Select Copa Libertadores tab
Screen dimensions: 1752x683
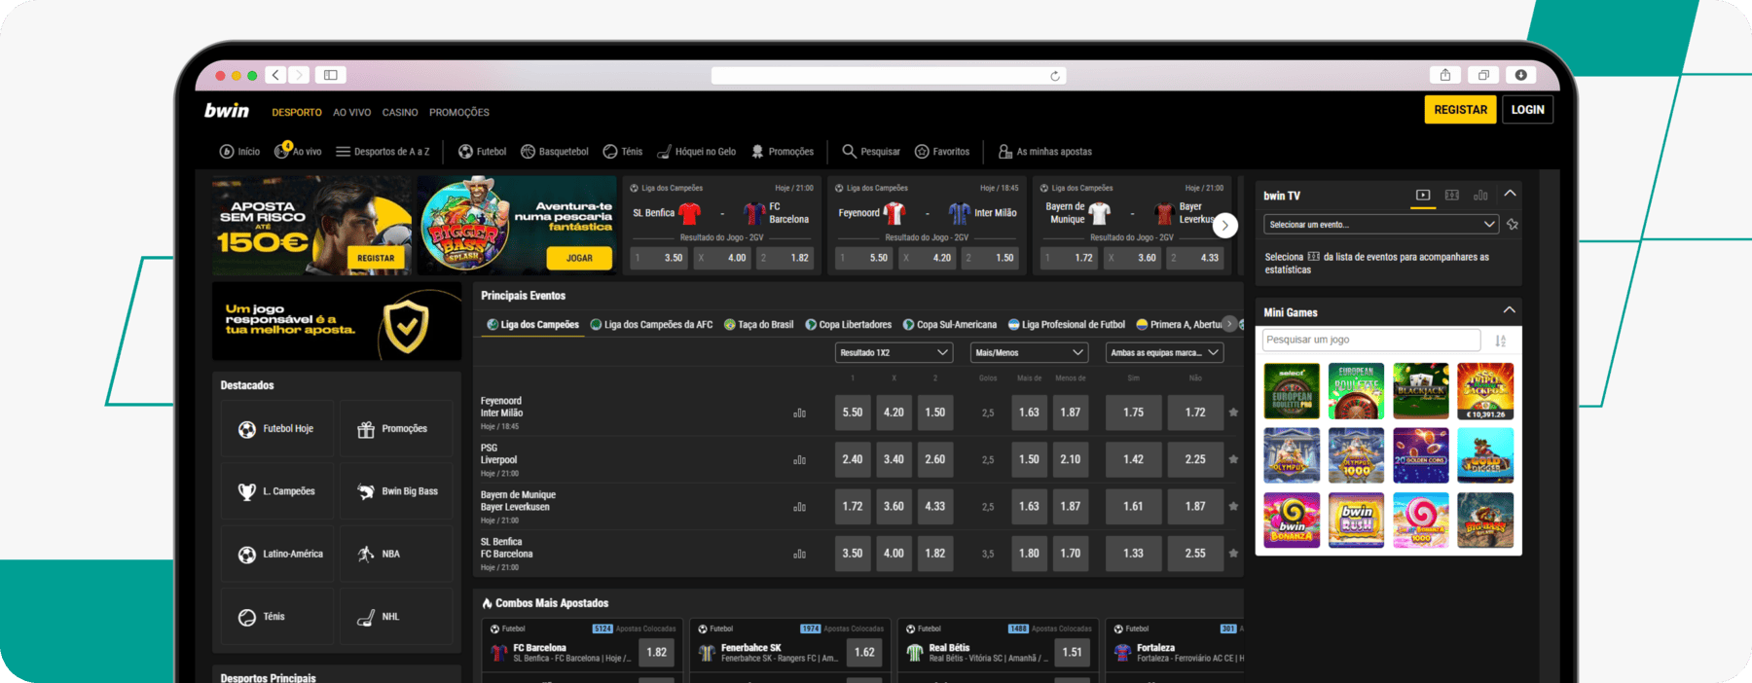coord(849,325)
